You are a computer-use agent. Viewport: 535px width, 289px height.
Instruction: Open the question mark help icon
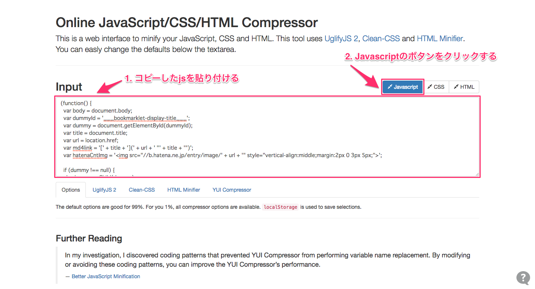click(523, 277)
